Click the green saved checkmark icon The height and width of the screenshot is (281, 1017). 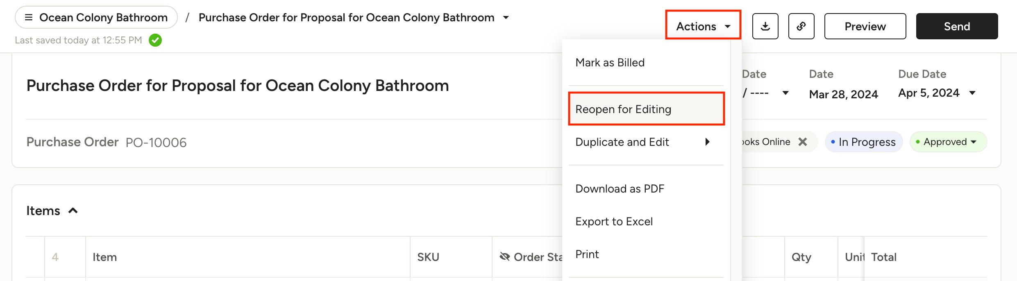155,40
